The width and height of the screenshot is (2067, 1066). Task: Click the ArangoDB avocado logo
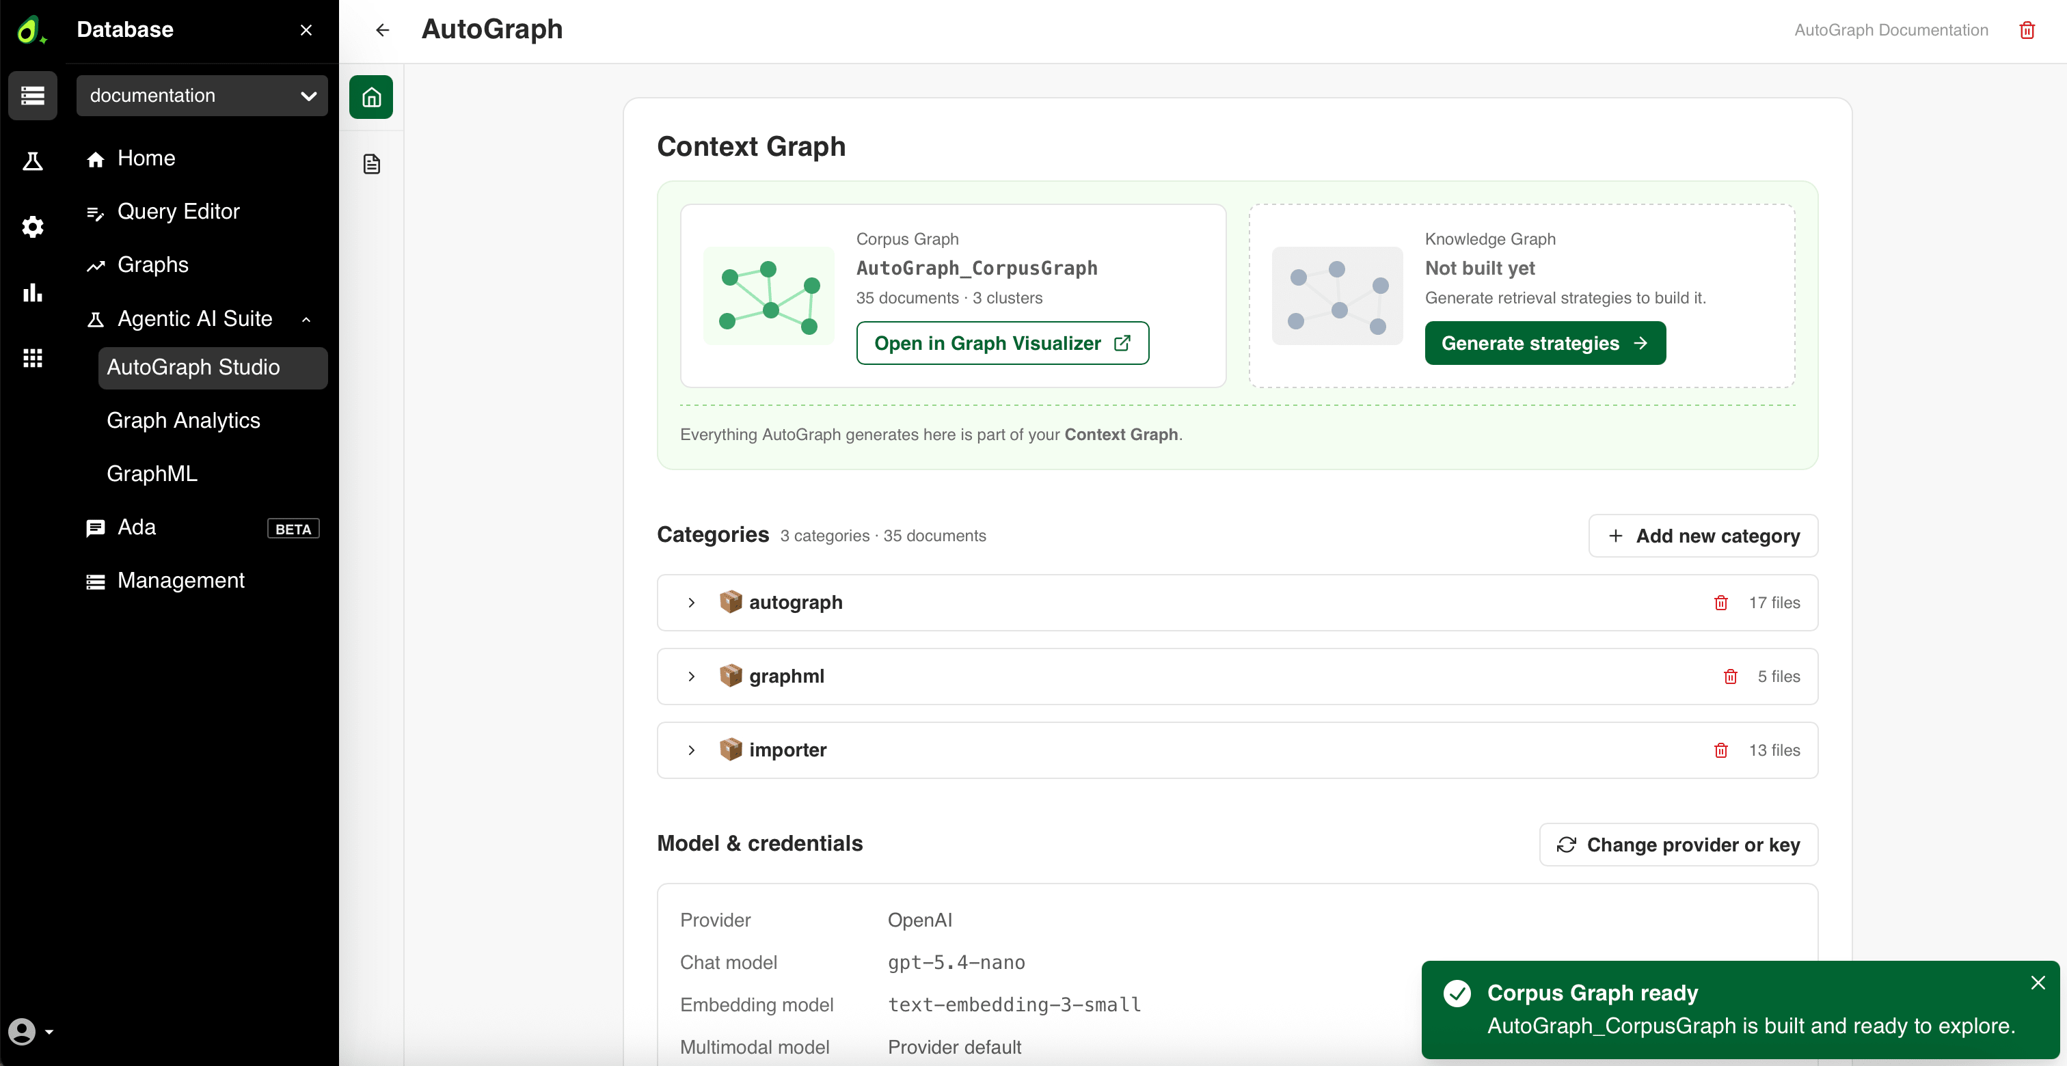point(31,29)
